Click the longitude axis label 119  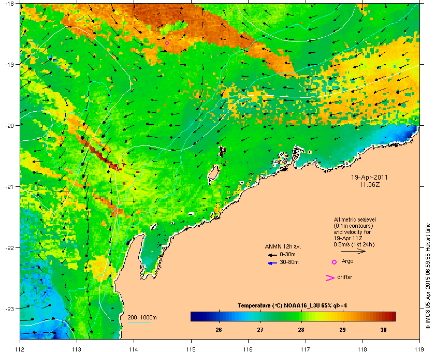(419, 349)
